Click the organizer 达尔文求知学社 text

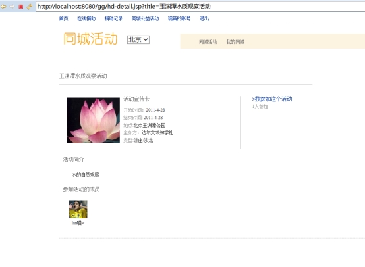157,133
